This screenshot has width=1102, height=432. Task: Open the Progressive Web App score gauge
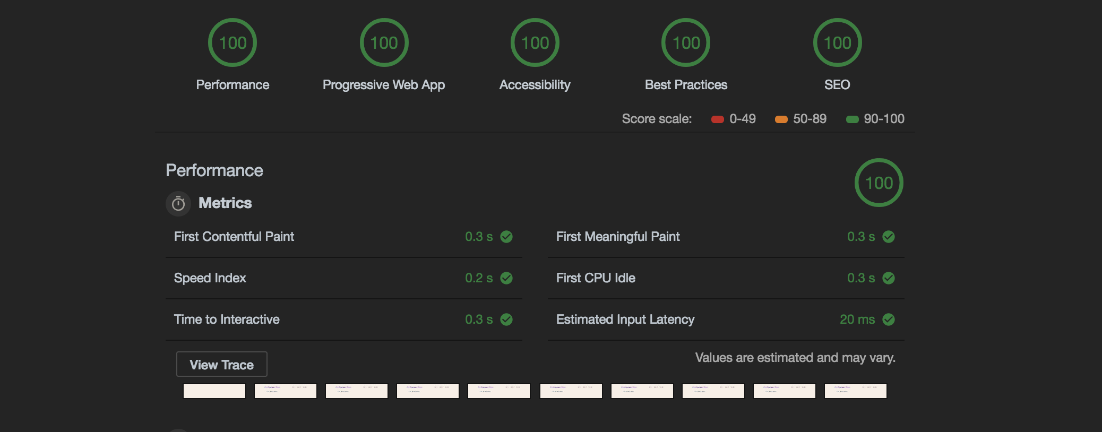point(384,43)
